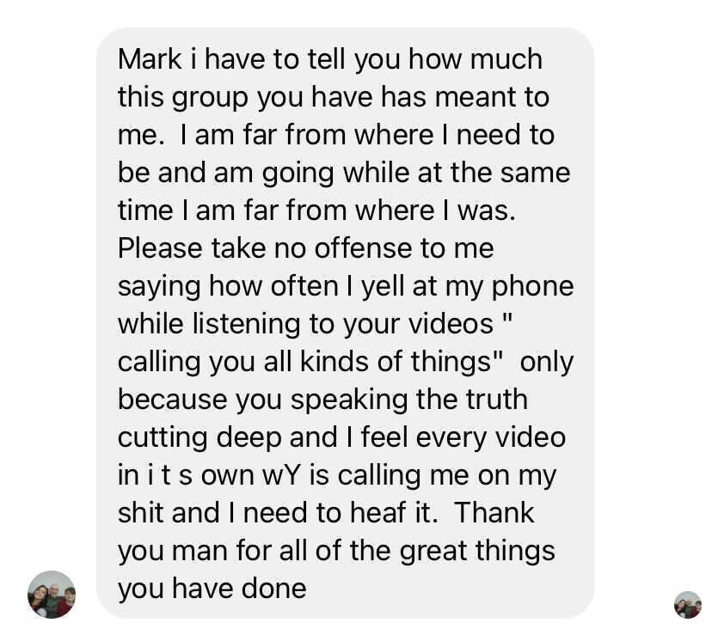Click the text "saying how often I yell at my phone"
The height and width of the screenshot is (629, 712).
pyautogui.click(x=346, y=287)
